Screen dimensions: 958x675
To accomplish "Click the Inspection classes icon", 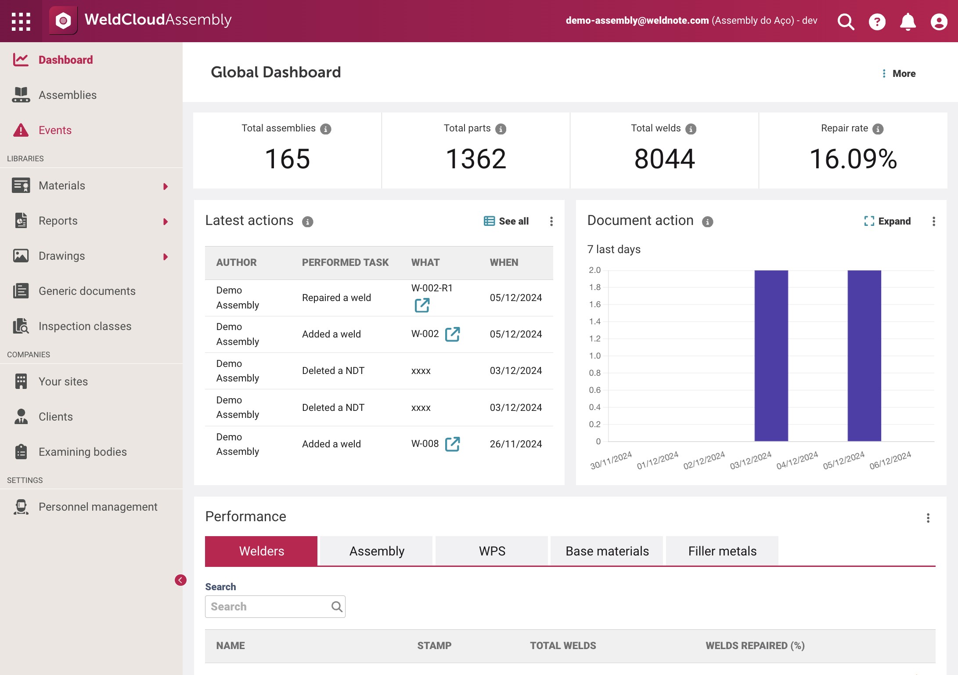I will [x=21, y=326].
